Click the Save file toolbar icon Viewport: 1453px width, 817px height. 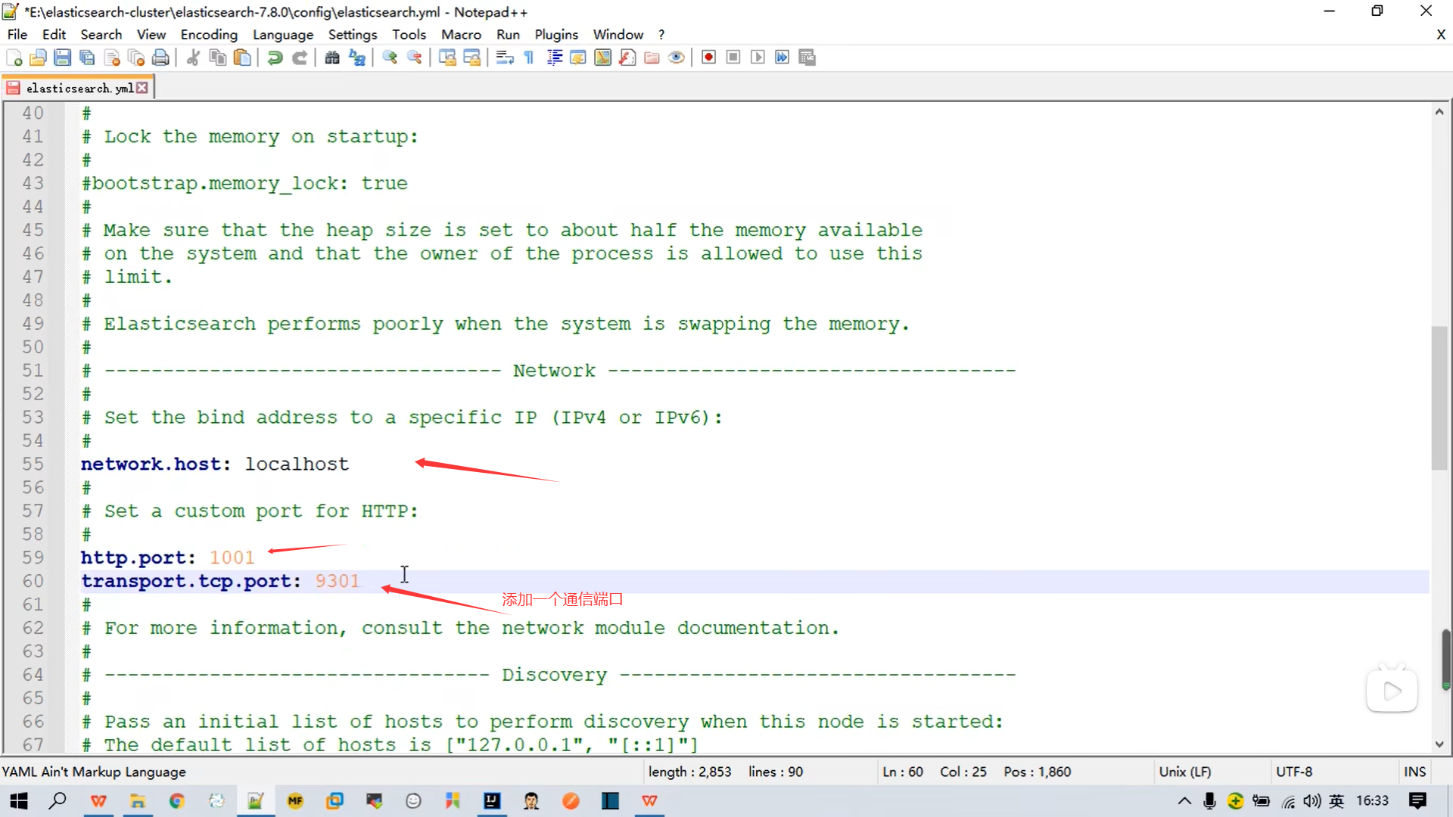[x=63, y=57]
